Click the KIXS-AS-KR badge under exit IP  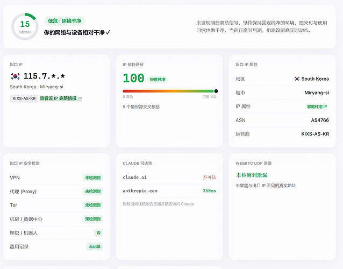24,98
